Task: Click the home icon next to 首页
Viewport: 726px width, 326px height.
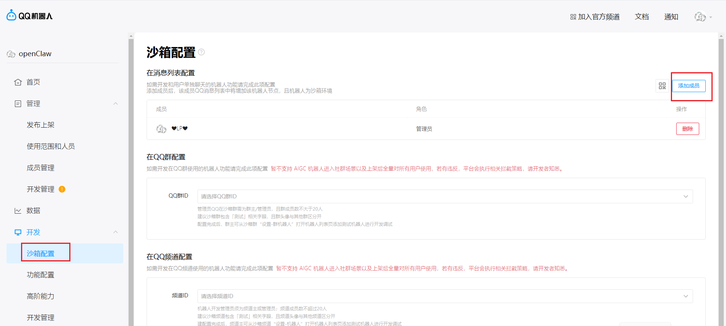Action: click(x=18, y=82)
